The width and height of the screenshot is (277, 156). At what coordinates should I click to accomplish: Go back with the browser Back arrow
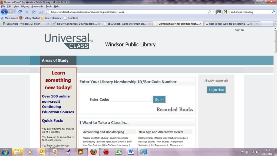(4, 12)
